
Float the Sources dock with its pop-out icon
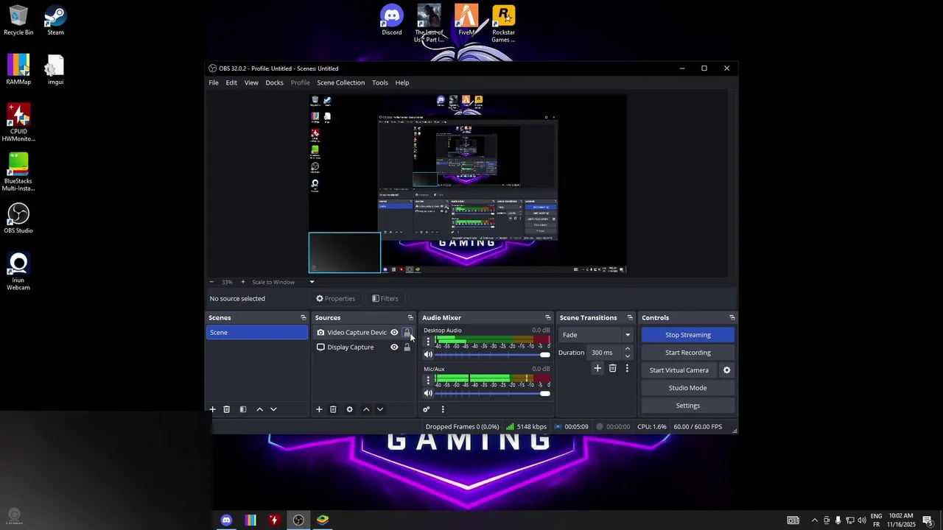pos(410,318)
